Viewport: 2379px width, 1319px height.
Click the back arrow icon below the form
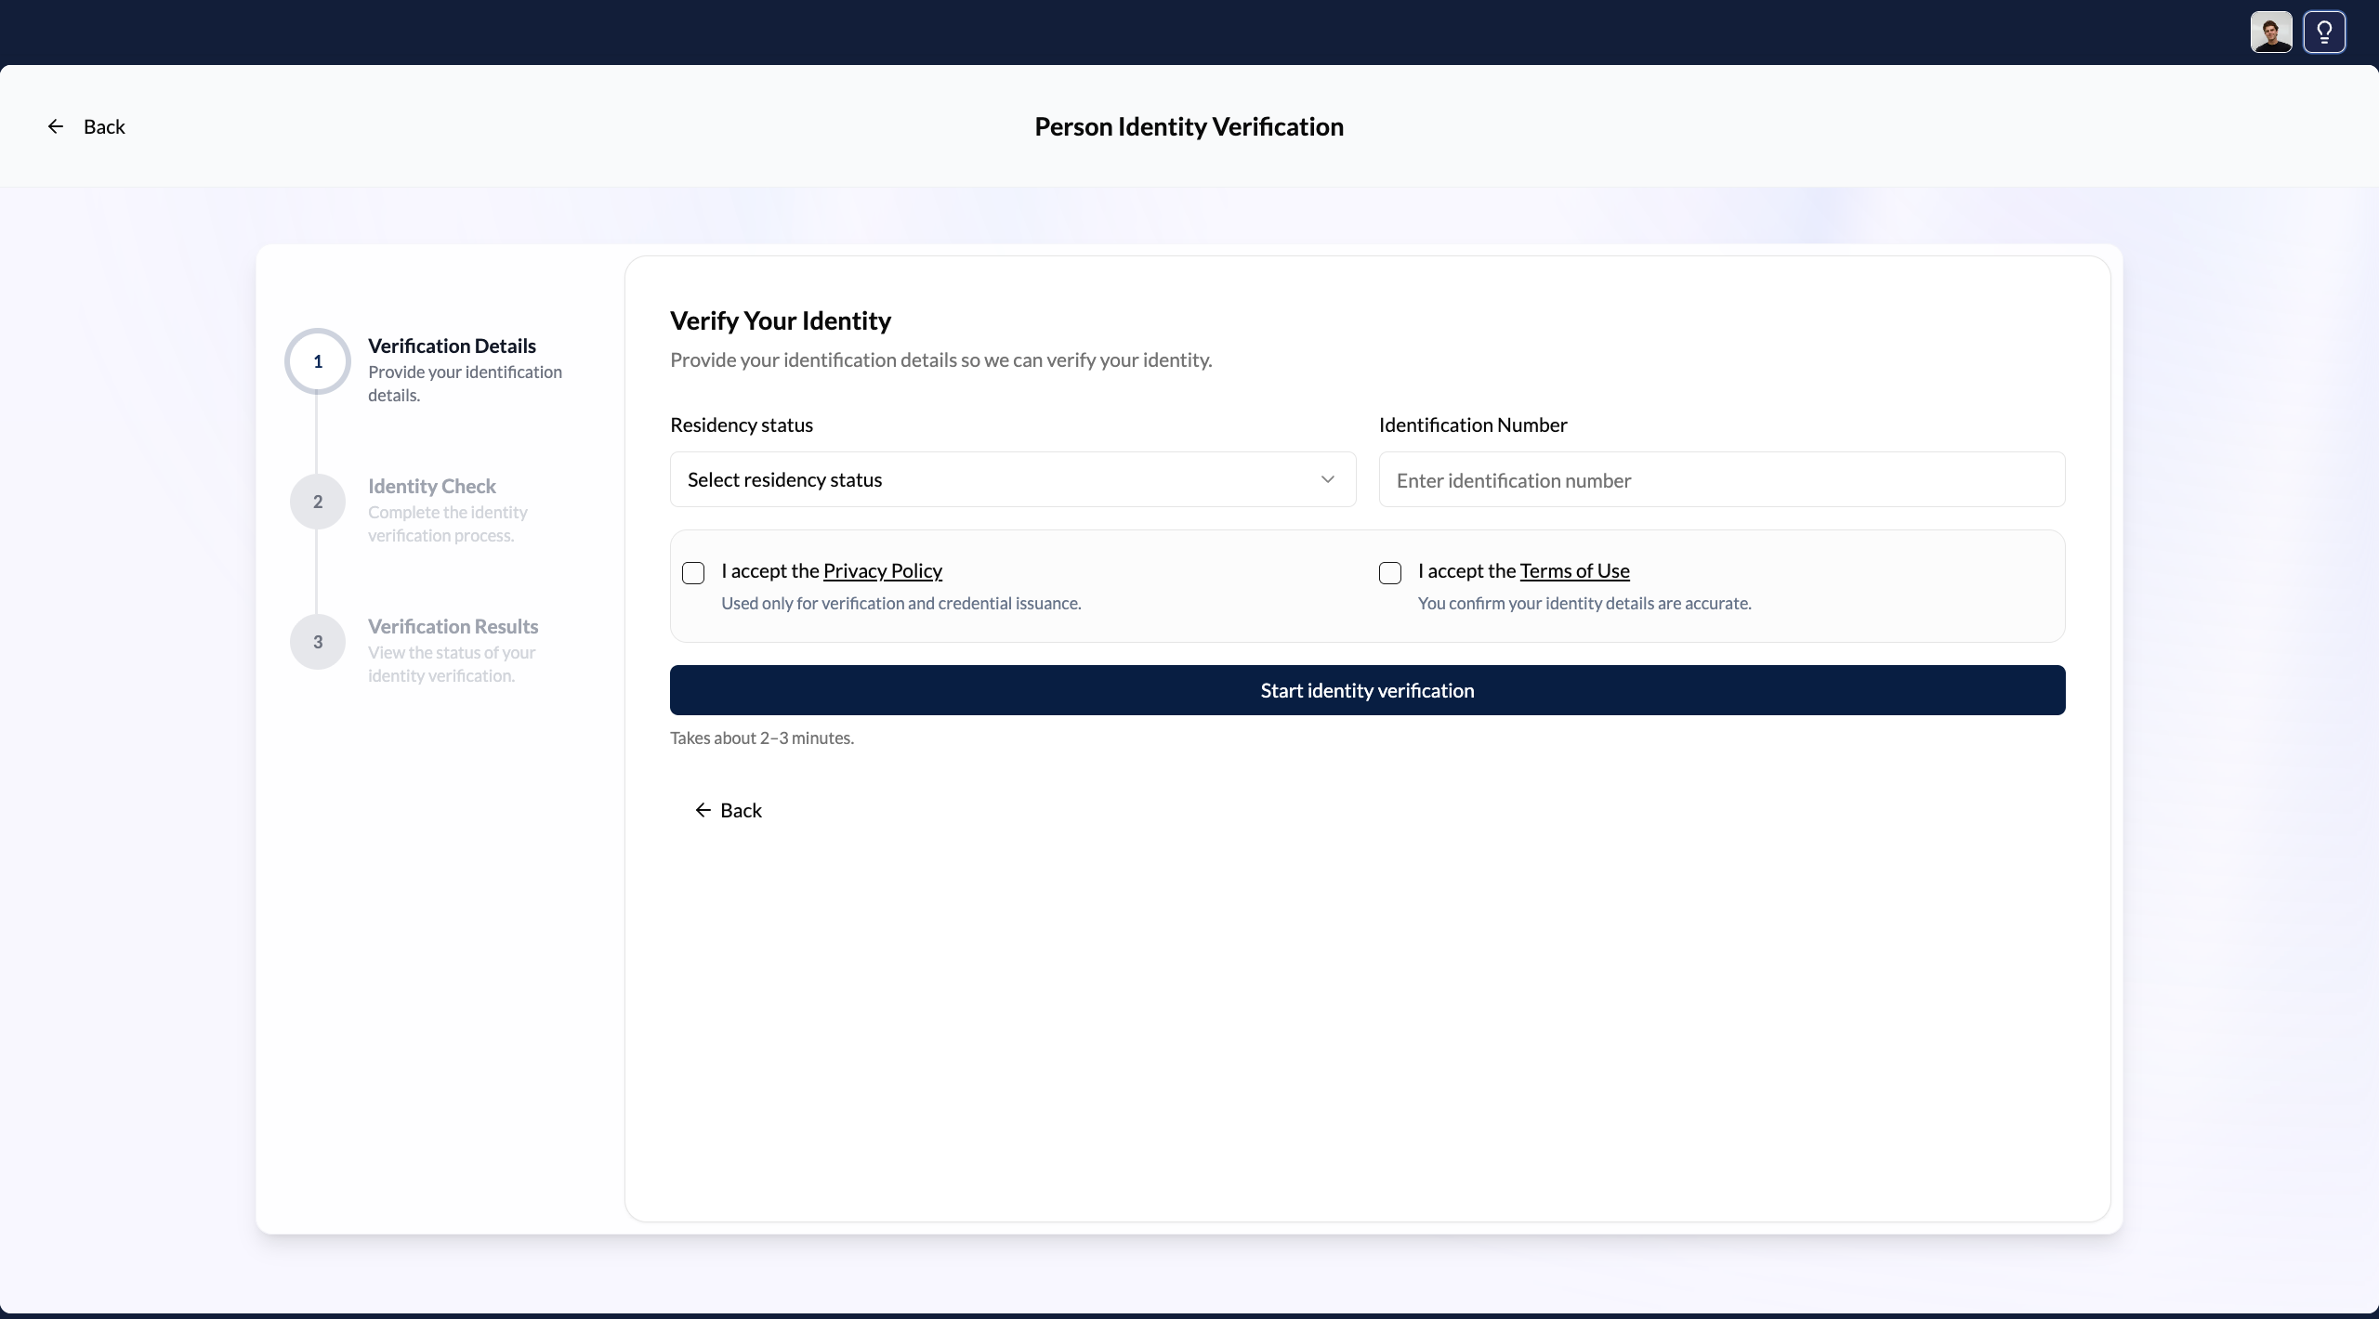click(702, 810)
